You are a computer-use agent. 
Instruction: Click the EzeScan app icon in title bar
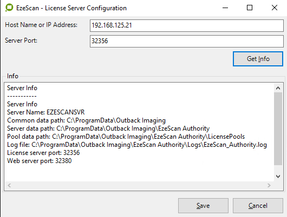click(9, 8)
